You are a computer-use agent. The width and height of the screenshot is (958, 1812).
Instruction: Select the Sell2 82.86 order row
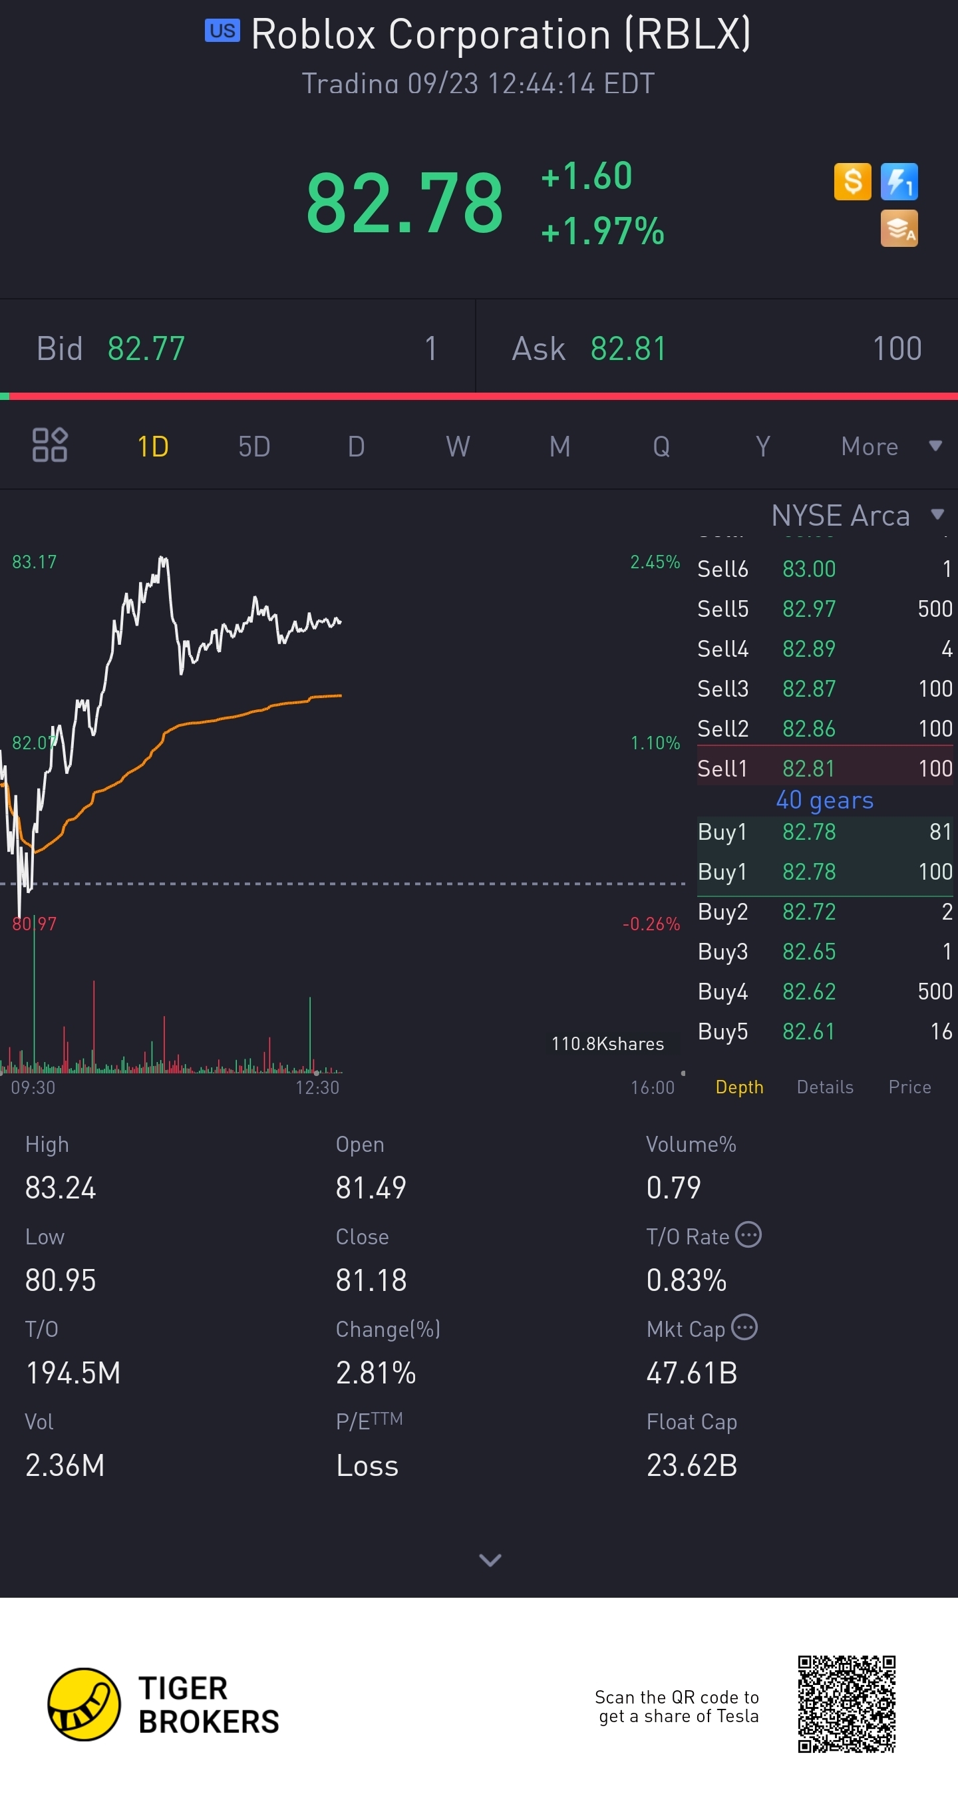[x=825, y=728]
